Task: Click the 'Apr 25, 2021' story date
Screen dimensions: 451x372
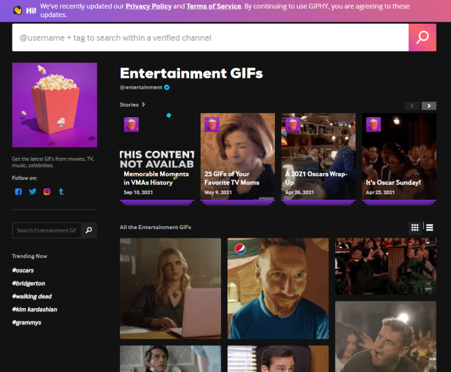Action: [380, 192]
